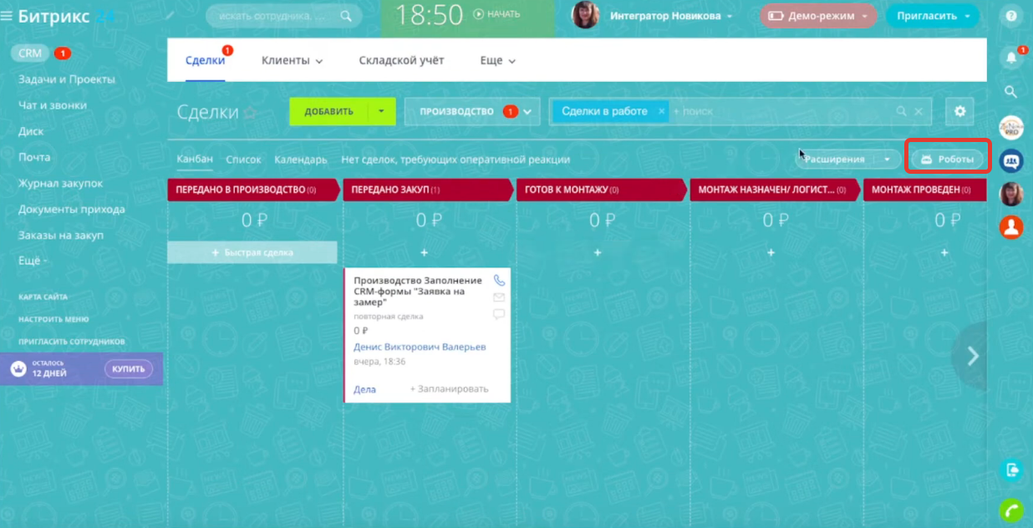Open Диск in the left menu
The width and height of the screenshot is (1033, 528).
click(x=31, y=131)
